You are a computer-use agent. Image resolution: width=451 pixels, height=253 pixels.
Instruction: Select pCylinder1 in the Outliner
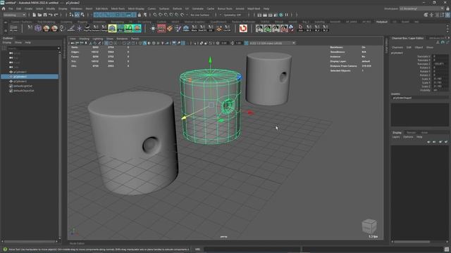[x=20, y=72]
